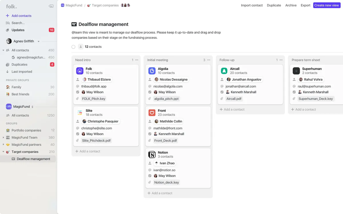
Task: Click the MagicFund Team laptop icon
Action: (8, 138)
